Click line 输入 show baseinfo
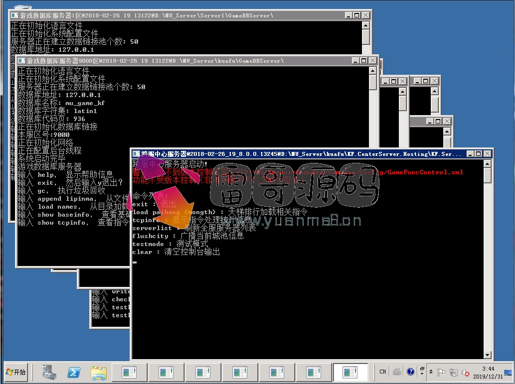The width and height of the screenshot is (515, 384). point(74,214)
